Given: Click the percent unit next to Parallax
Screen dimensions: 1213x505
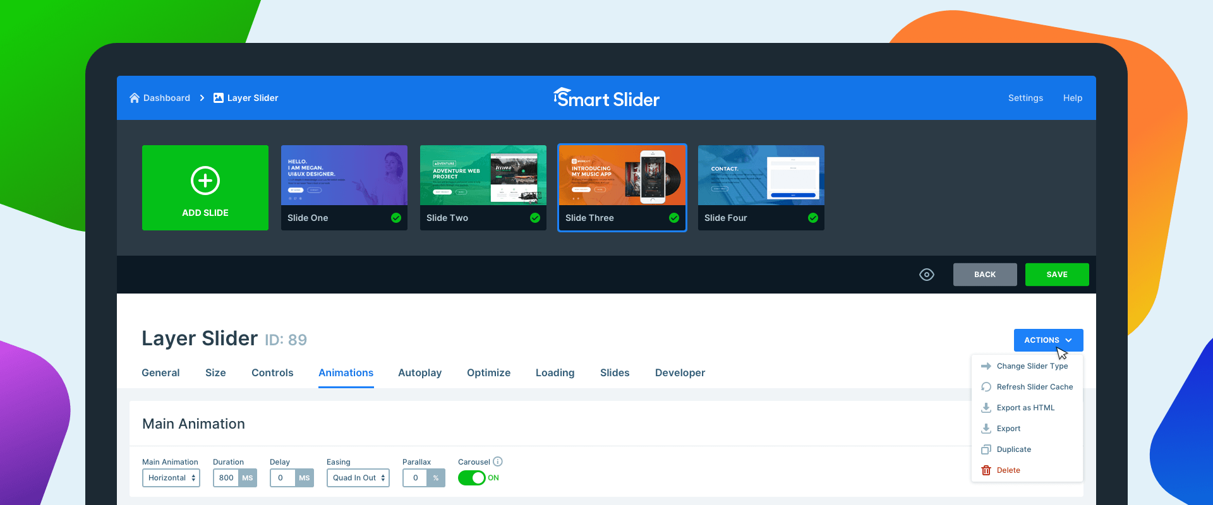Looking at the screenshot, I should [436, 478].
